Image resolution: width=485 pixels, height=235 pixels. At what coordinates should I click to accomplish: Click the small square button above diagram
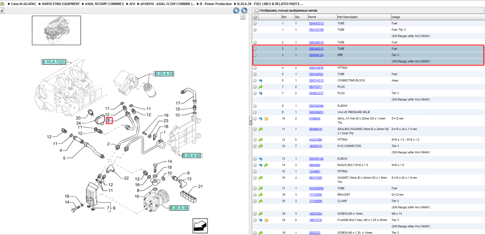click(243, 17)
